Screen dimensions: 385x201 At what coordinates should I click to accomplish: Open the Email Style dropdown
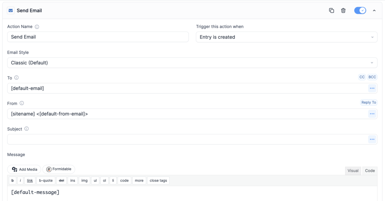pos(192,63)
